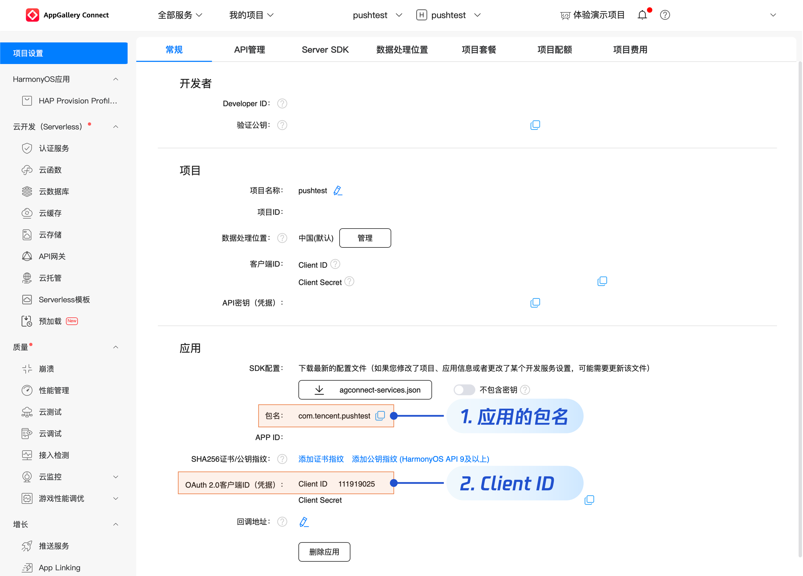803x576 pixels.
Task: Switch to the 数据处理位置 tab
Action: coord(402,50)
